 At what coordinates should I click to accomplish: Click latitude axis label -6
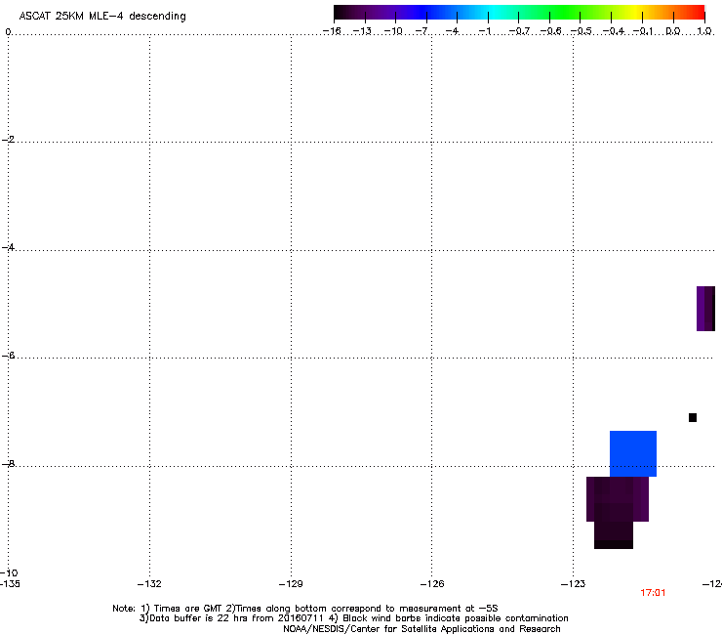pyautogui.click(x=8, y=356)
